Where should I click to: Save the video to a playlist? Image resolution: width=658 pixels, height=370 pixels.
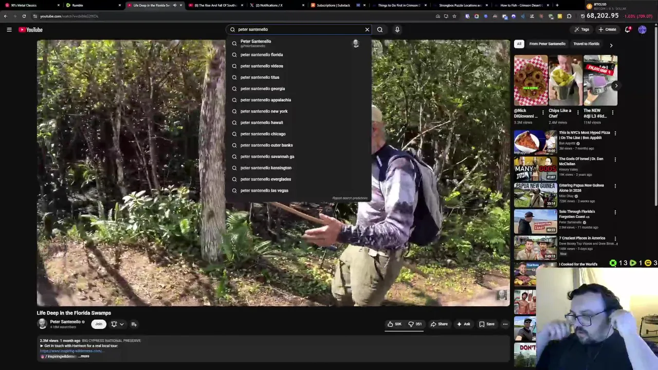486,324
